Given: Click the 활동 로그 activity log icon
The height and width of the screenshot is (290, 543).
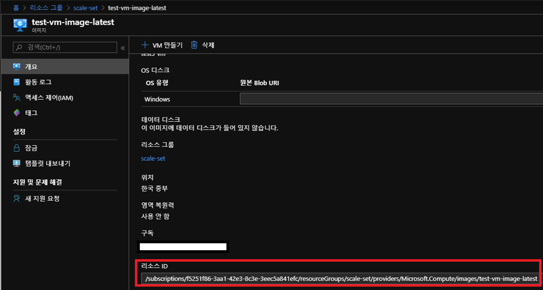Looking at the screenshot, I should [17, 82].
